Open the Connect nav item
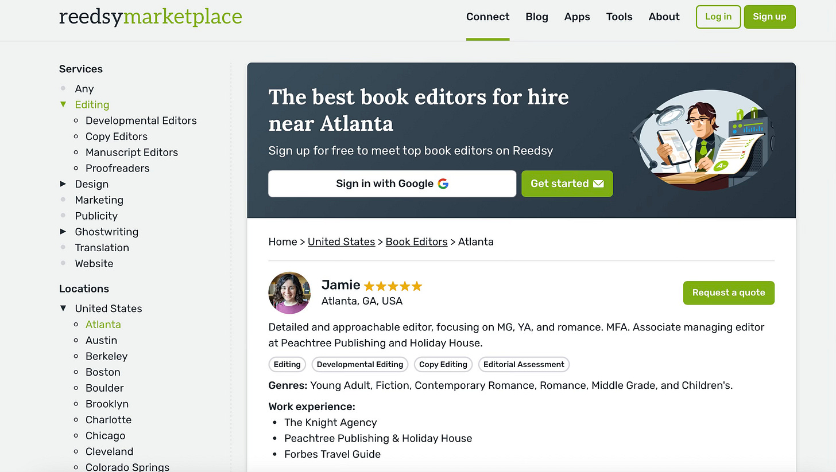Viewport: 836px width, 472px height. (487, 17)
